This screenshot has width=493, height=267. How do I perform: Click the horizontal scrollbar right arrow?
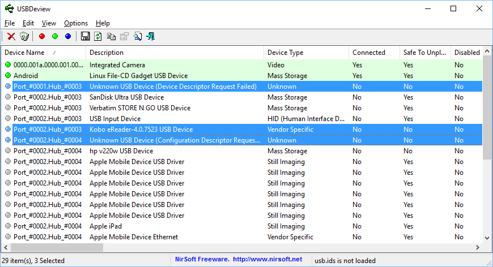click(478, 247)
